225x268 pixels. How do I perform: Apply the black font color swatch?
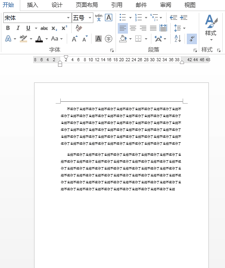(39, 39)
